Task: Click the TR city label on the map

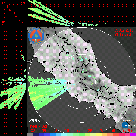Action: coord(72,67)
